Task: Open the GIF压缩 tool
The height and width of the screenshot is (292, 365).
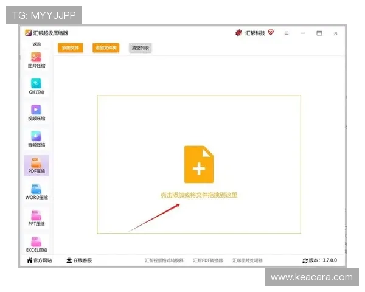Action: 36,86
